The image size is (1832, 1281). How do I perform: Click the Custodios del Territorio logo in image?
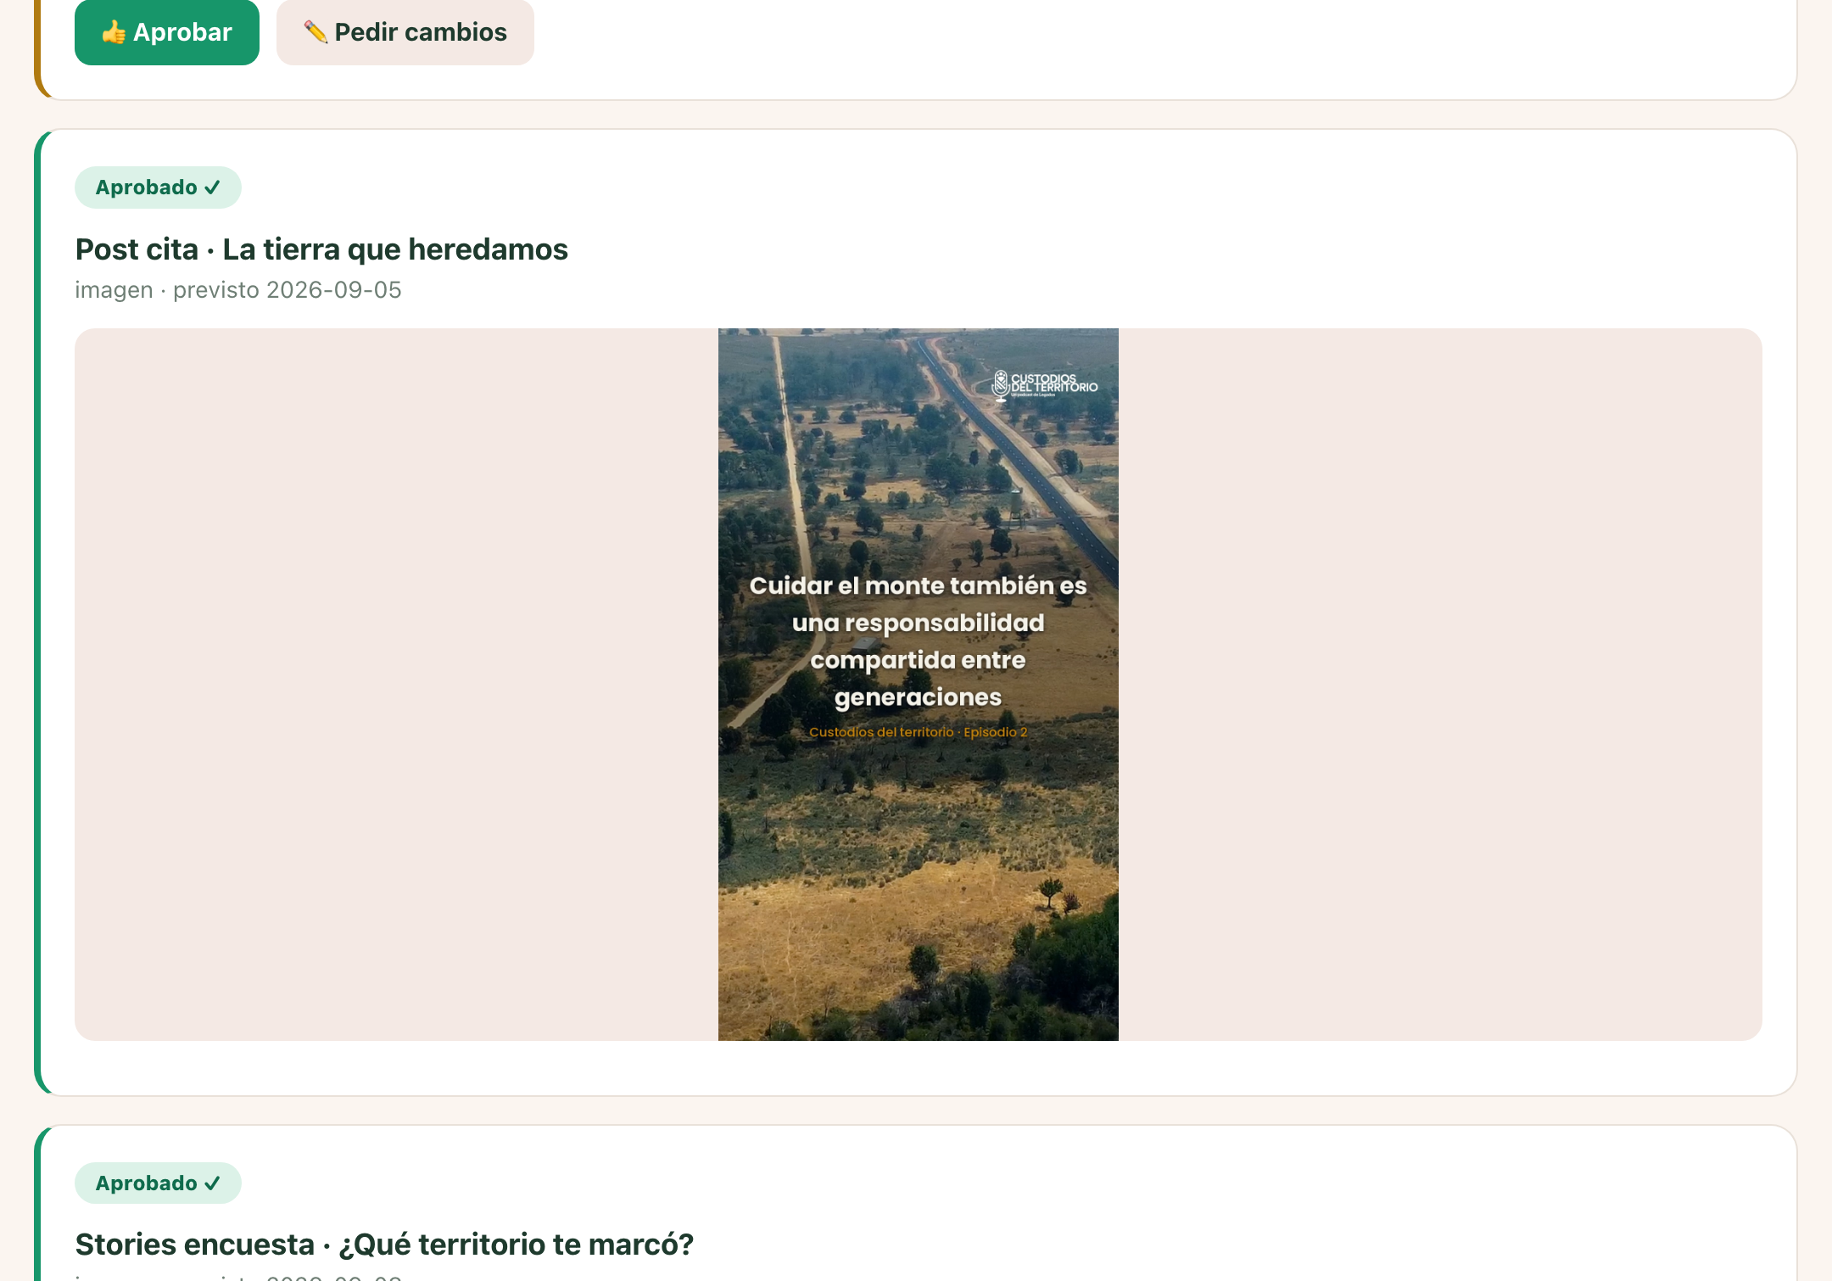[x=1045, y=385]
